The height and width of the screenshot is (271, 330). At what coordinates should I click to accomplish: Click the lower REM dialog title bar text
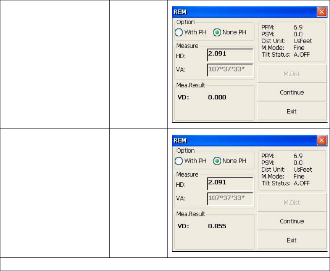coord(180,140)
